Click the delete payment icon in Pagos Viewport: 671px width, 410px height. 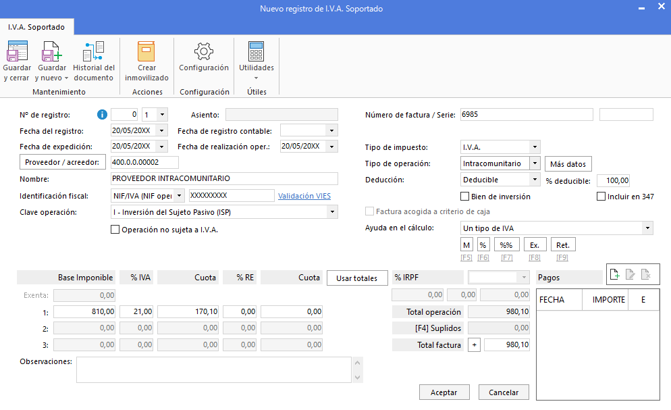[646, 274]
